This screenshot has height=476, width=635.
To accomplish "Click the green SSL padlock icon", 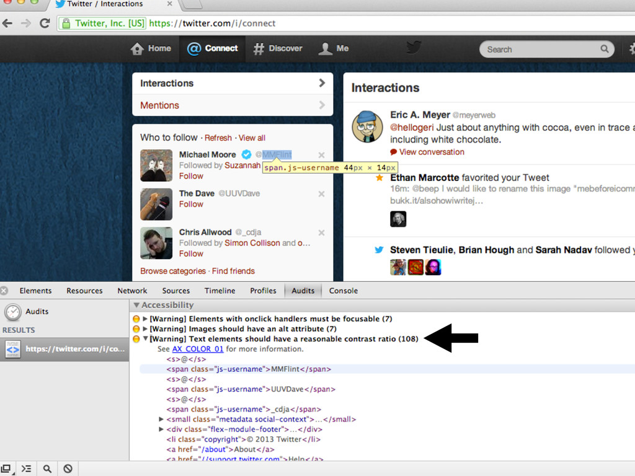I will click(66, 24).
